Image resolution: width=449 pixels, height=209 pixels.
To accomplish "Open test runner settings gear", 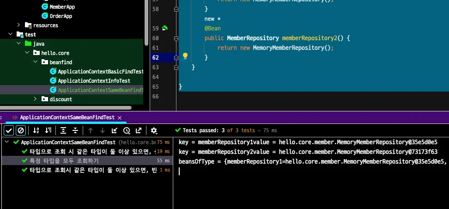I will [154, 130].
